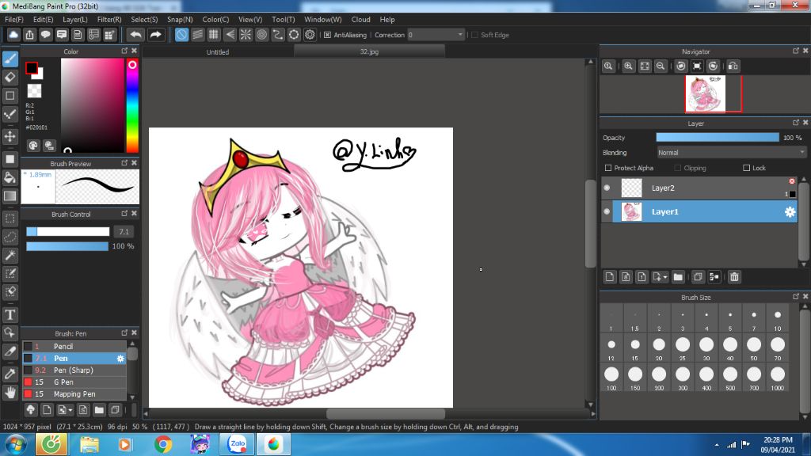Select the Eraser tool
The height and width of the screenshot is (456, 811).
(10, 77)
